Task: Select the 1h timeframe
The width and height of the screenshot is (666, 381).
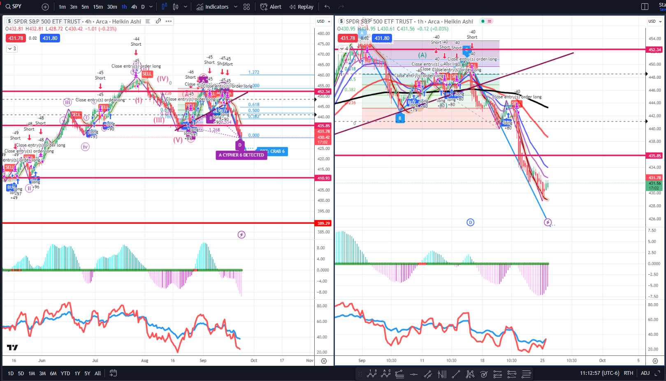Action: point(124,7)
